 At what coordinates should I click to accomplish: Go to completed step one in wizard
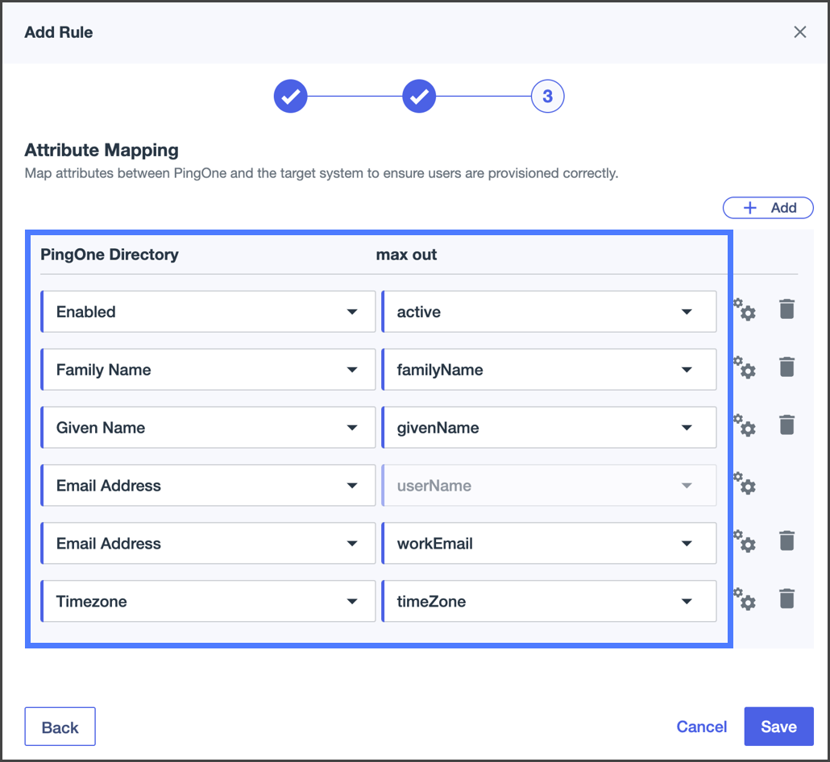(291, 97)
